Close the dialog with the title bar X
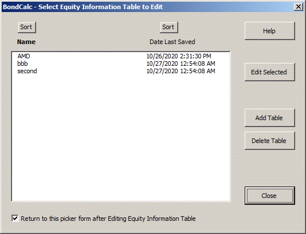This screenshot has width=306, height=234. click(299, 7)
